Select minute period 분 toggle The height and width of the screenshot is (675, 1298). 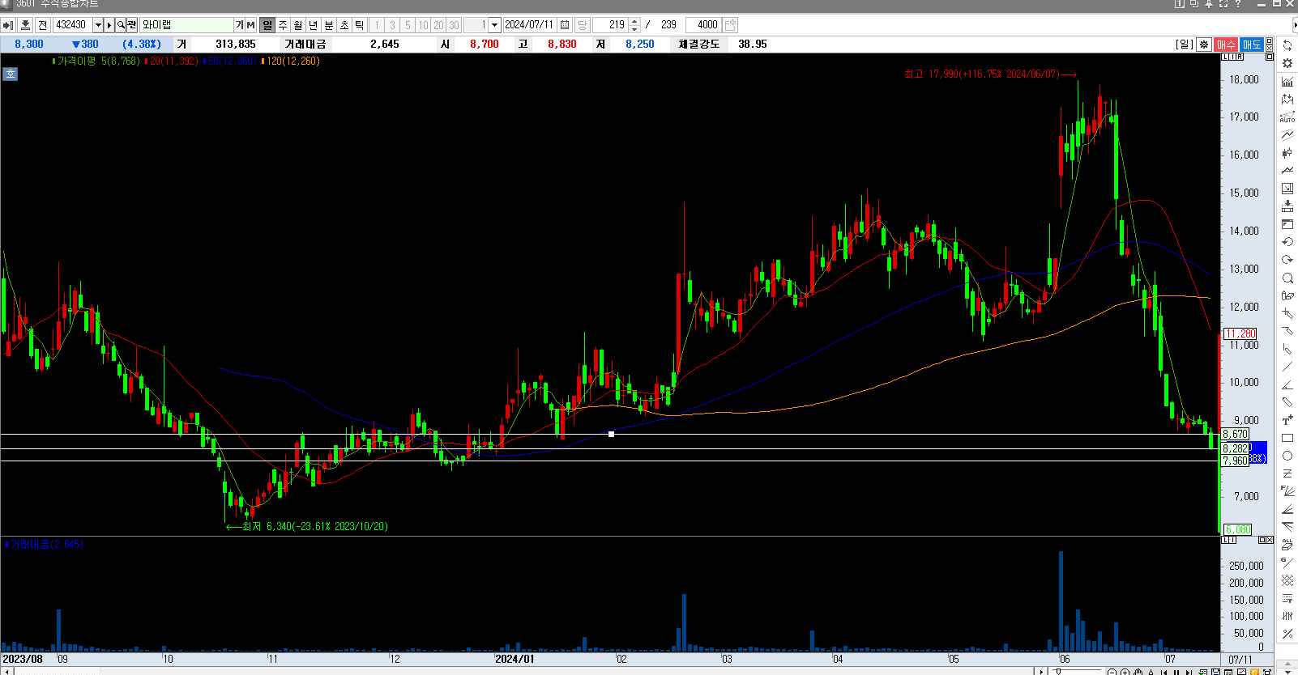(x=329, y=25)
